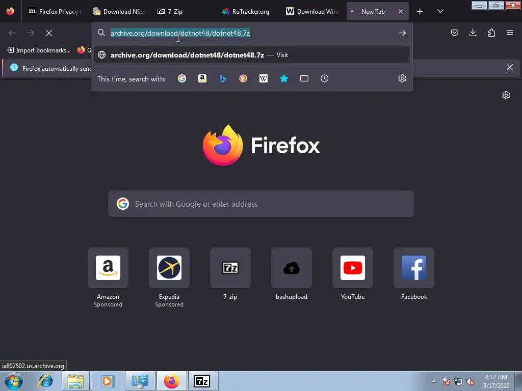Stop loading the page with X button
The image size is (522, 391).
pos(49,33)
